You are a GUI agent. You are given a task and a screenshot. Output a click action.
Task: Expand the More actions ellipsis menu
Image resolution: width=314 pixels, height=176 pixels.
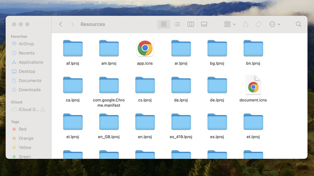pos(275,24)
